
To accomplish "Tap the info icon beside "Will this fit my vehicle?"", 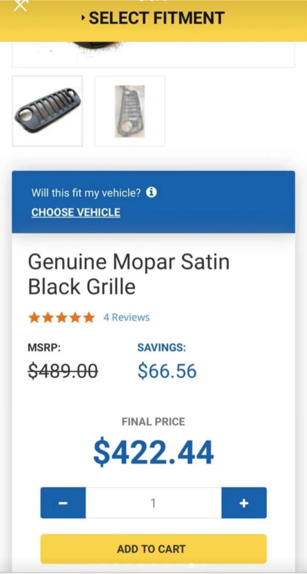I will tap(152, 193).
